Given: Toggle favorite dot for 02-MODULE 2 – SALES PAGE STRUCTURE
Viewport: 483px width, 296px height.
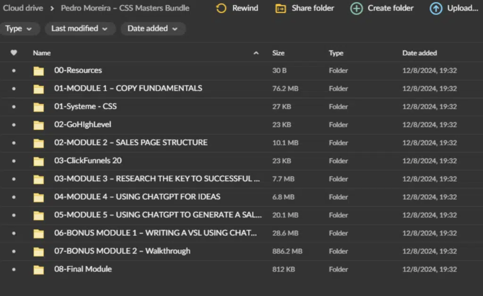Looking at the screenshot, I should click(14, 143).
